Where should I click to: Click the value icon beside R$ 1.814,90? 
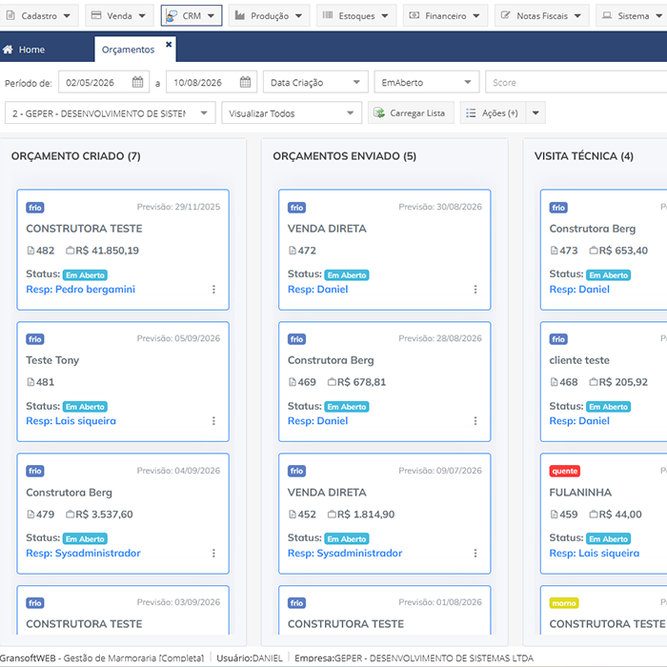(x=332, y=515)
